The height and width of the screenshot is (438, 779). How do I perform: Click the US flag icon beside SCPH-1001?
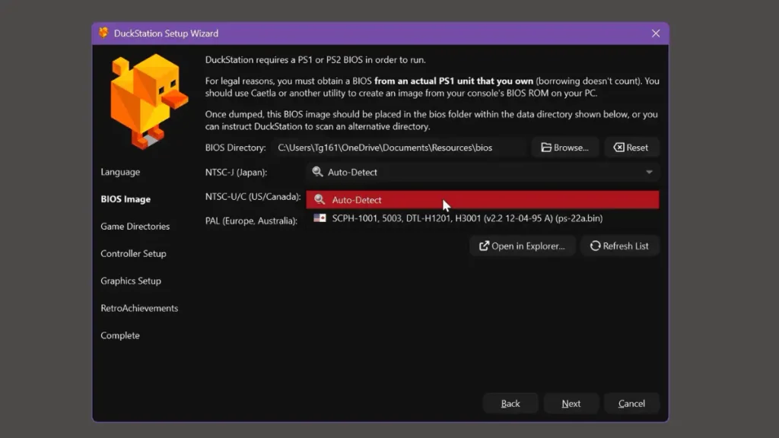click(320, 218)
